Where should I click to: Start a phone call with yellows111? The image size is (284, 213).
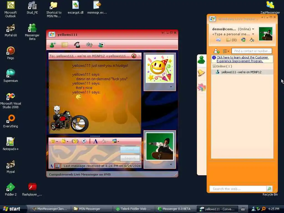pos(77,45)
